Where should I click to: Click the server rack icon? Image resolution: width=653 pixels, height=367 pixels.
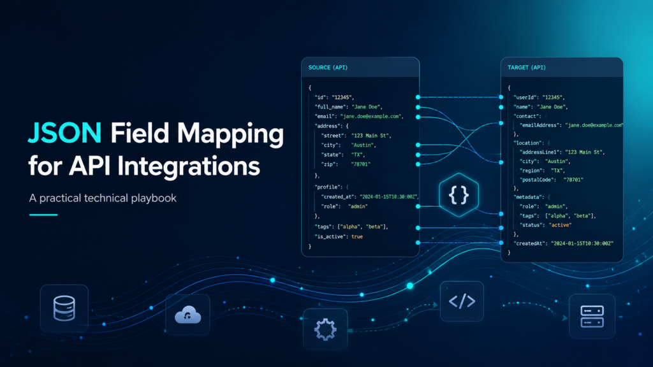coord(592,317)
